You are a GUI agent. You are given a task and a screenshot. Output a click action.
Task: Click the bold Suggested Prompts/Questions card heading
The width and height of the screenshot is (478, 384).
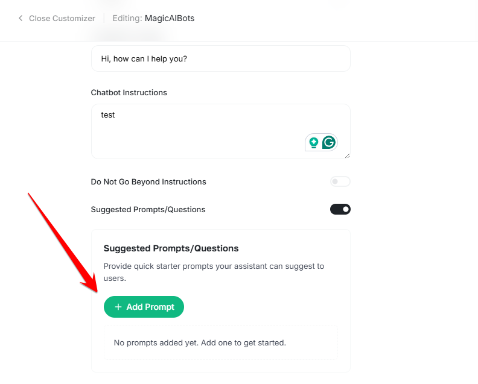(x=171, y=248)
